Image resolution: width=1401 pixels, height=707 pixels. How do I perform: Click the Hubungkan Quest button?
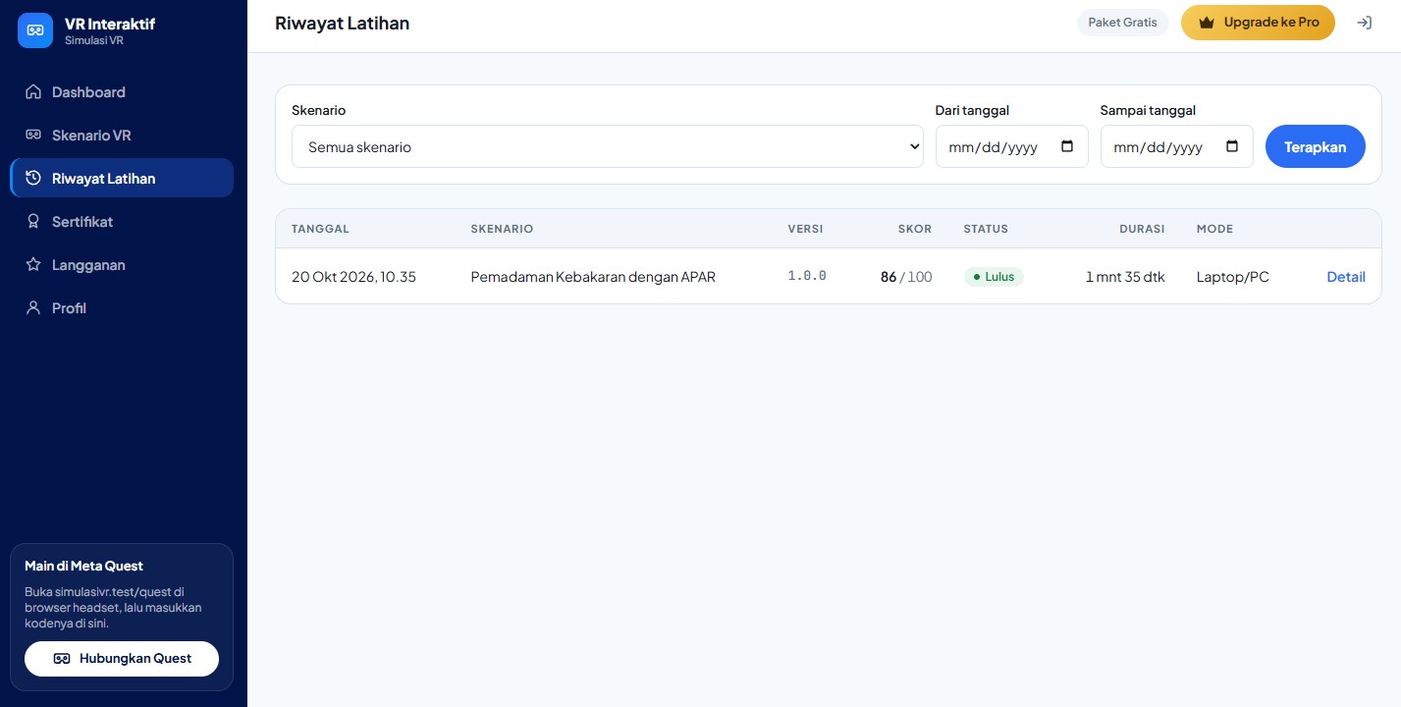click(x=122, y=659)
